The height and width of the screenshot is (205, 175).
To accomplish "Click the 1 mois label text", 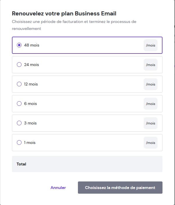I will click(x=30, y=142).
